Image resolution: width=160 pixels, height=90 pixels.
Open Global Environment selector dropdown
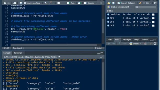(x=119, y=7)
